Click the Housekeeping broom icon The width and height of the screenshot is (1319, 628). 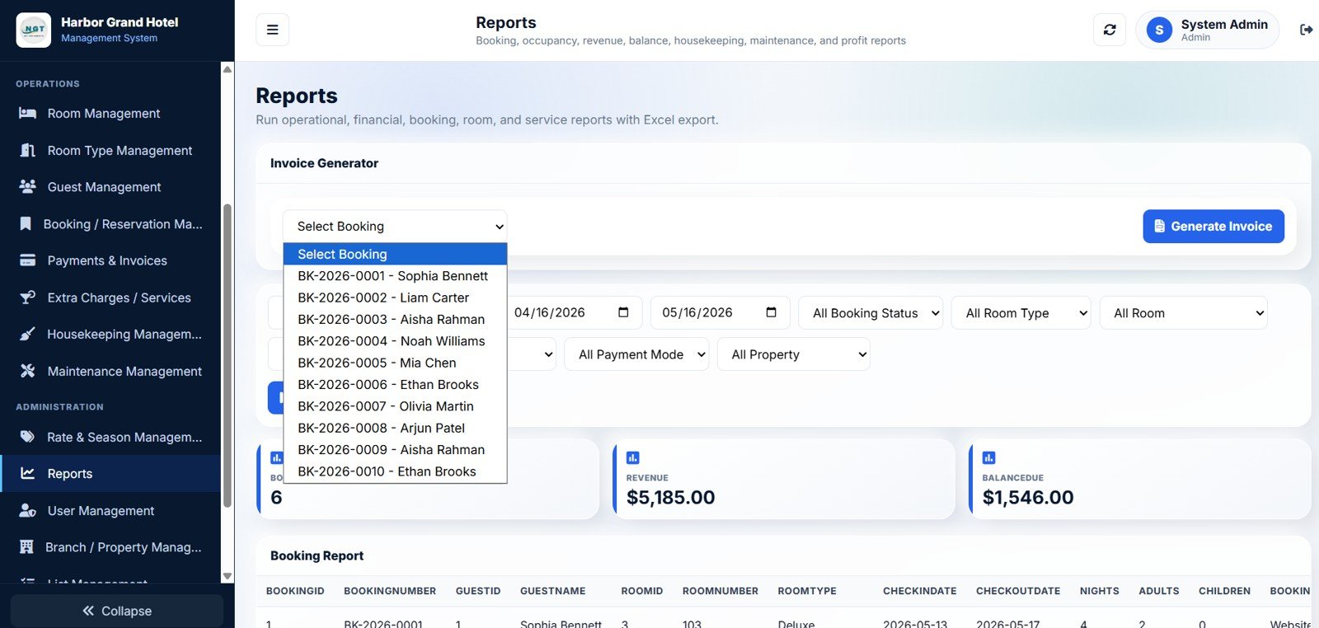pyautogui.click(x=27, y=334)
